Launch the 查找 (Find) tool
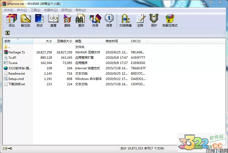Viewport: 228px width, 153px height. 81,20
